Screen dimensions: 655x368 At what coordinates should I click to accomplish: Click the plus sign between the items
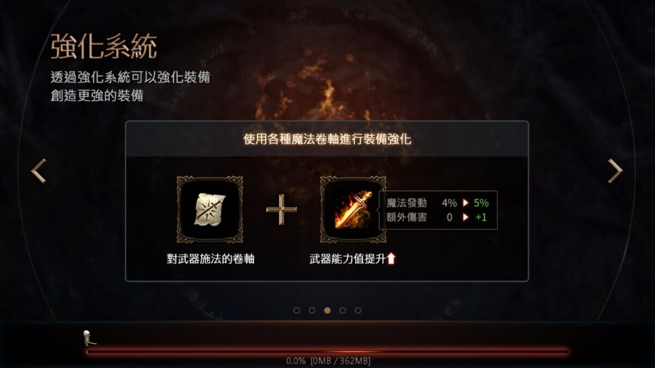(281, 209)
